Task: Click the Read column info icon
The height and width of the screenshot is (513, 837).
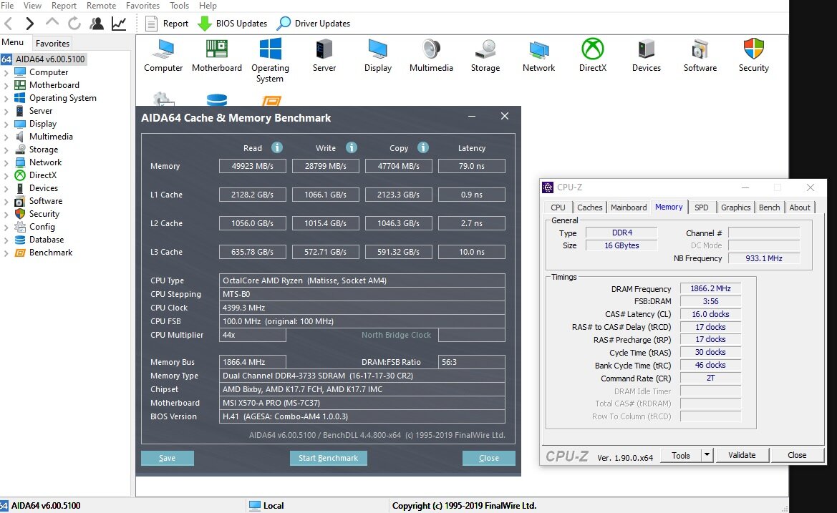Action: point(276,147)
